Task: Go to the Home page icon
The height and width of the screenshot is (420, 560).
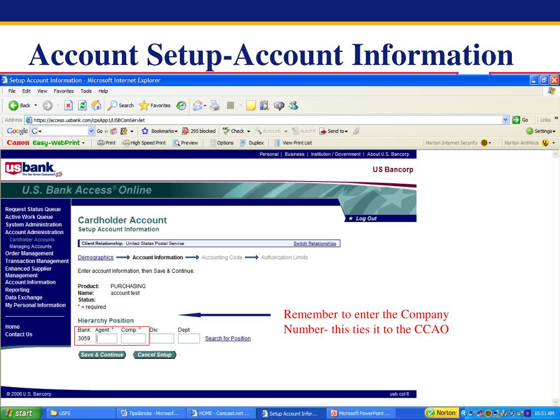Action: pyautogui.click(x=96, y=106)
